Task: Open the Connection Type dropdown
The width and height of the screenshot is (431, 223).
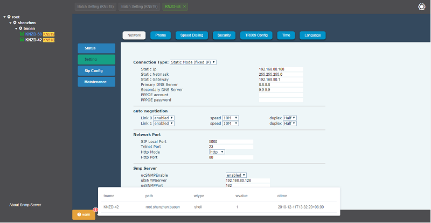Action: [x=193, y=62]
